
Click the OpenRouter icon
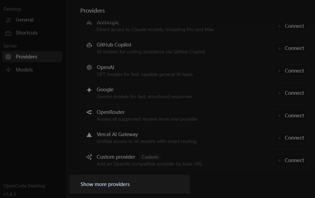tap(89, 112)
